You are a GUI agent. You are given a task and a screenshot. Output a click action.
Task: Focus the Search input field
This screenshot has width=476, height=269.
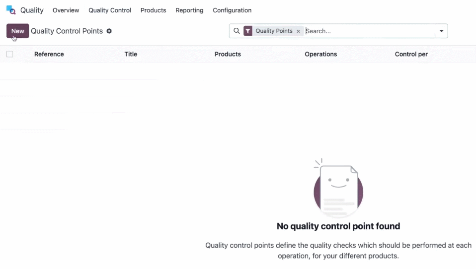pos(370,31)
